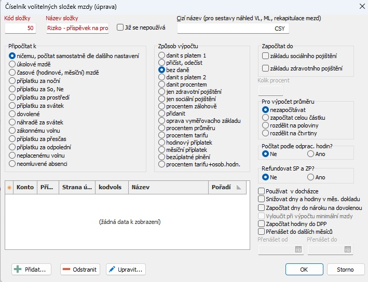Click the green plus Přidat icon
This screenshot has height=282, width=368.
[18, 270]
